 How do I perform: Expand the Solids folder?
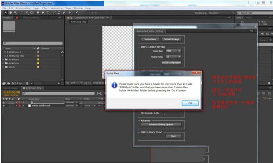tap(3, 67)
